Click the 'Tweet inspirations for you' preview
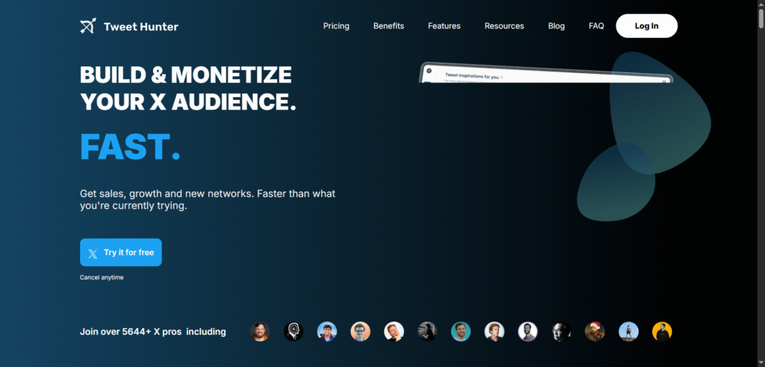 click(546, 72)
